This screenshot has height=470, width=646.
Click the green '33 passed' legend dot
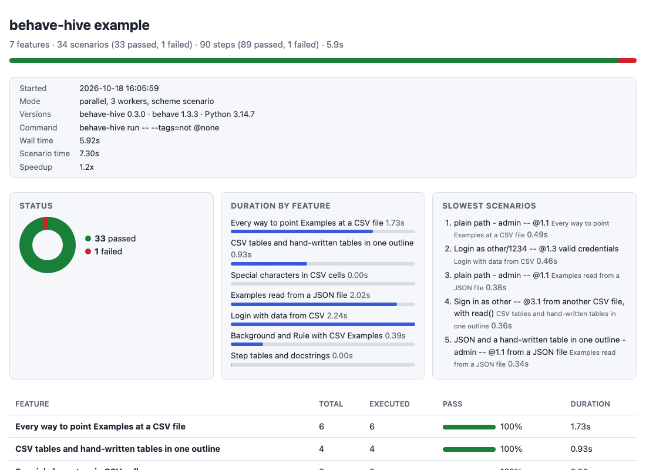[x=88, y=239]
